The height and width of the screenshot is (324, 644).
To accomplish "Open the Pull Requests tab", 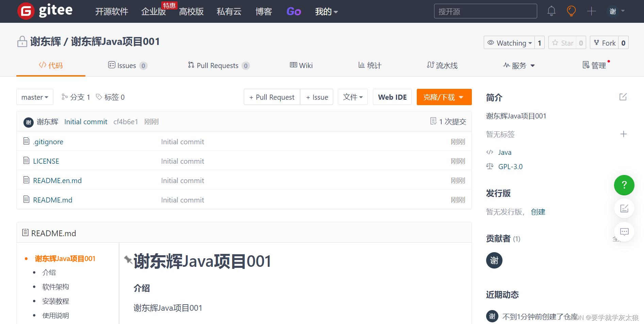I will point(219,65).
